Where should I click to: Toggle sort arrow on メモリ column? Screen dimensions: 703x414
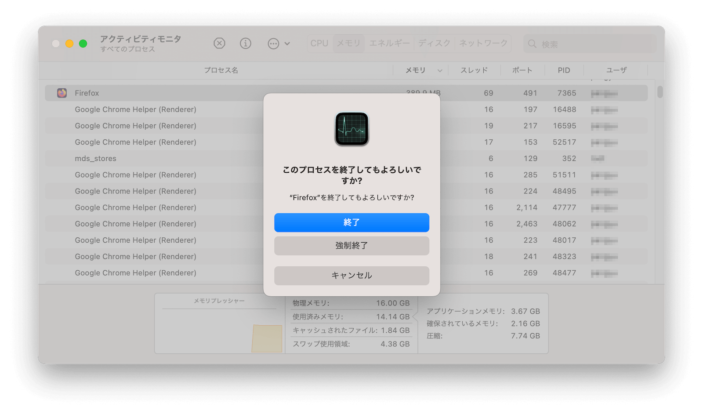point(440,70)
